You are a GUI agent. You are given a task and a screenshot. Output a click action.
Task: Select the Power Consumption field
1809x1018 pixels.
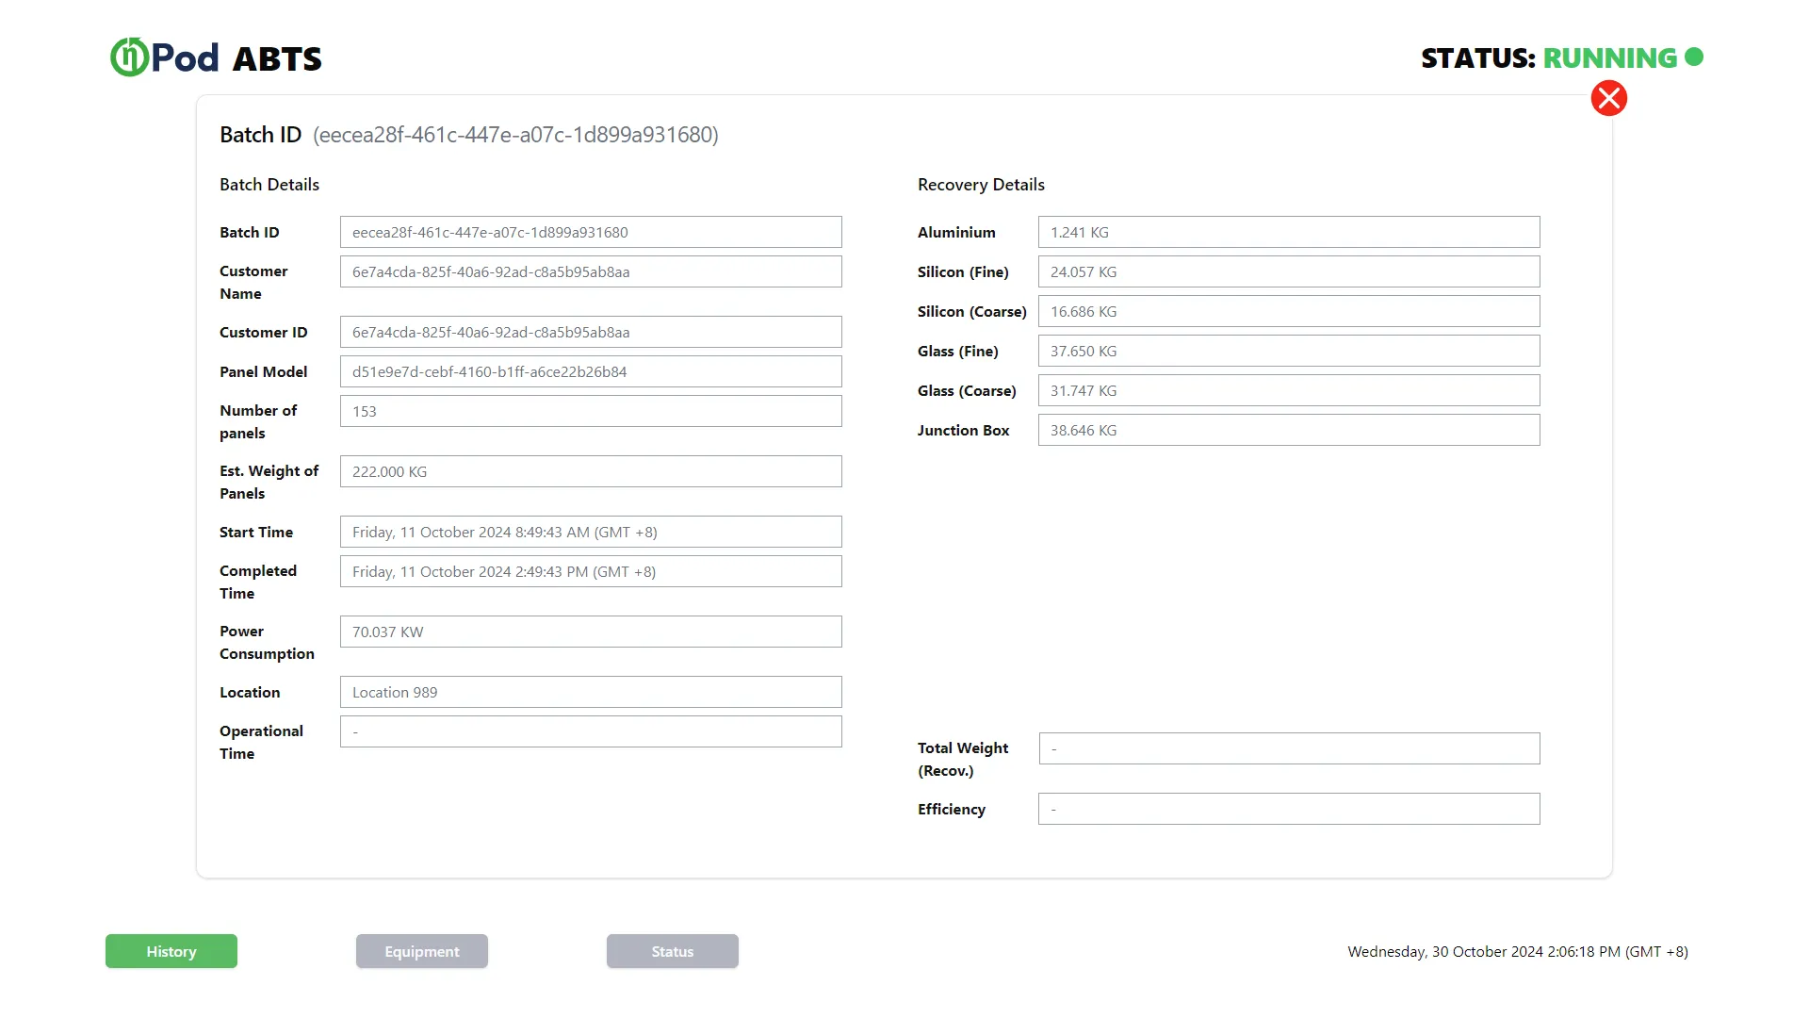tap(591, 632)
